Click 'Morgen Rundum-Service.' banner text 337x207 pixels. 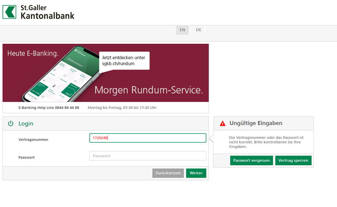[x=149, y=90]
